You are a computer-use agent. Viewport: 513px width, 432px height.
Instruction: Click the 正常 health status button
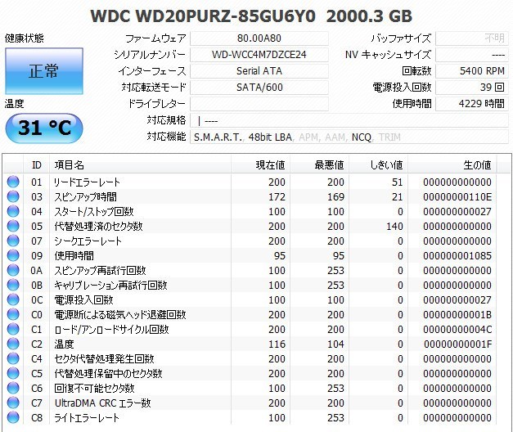point(44,71)
